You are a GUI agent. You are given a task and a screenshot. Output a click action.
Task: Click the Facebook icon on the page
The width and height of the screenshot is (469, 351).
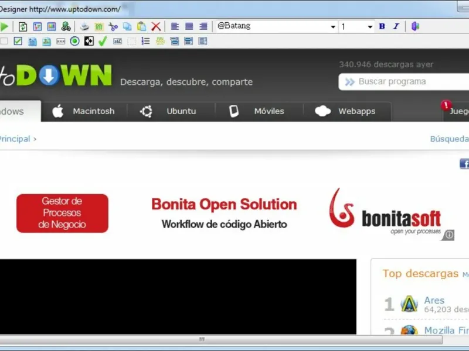[x=464, y=164]
